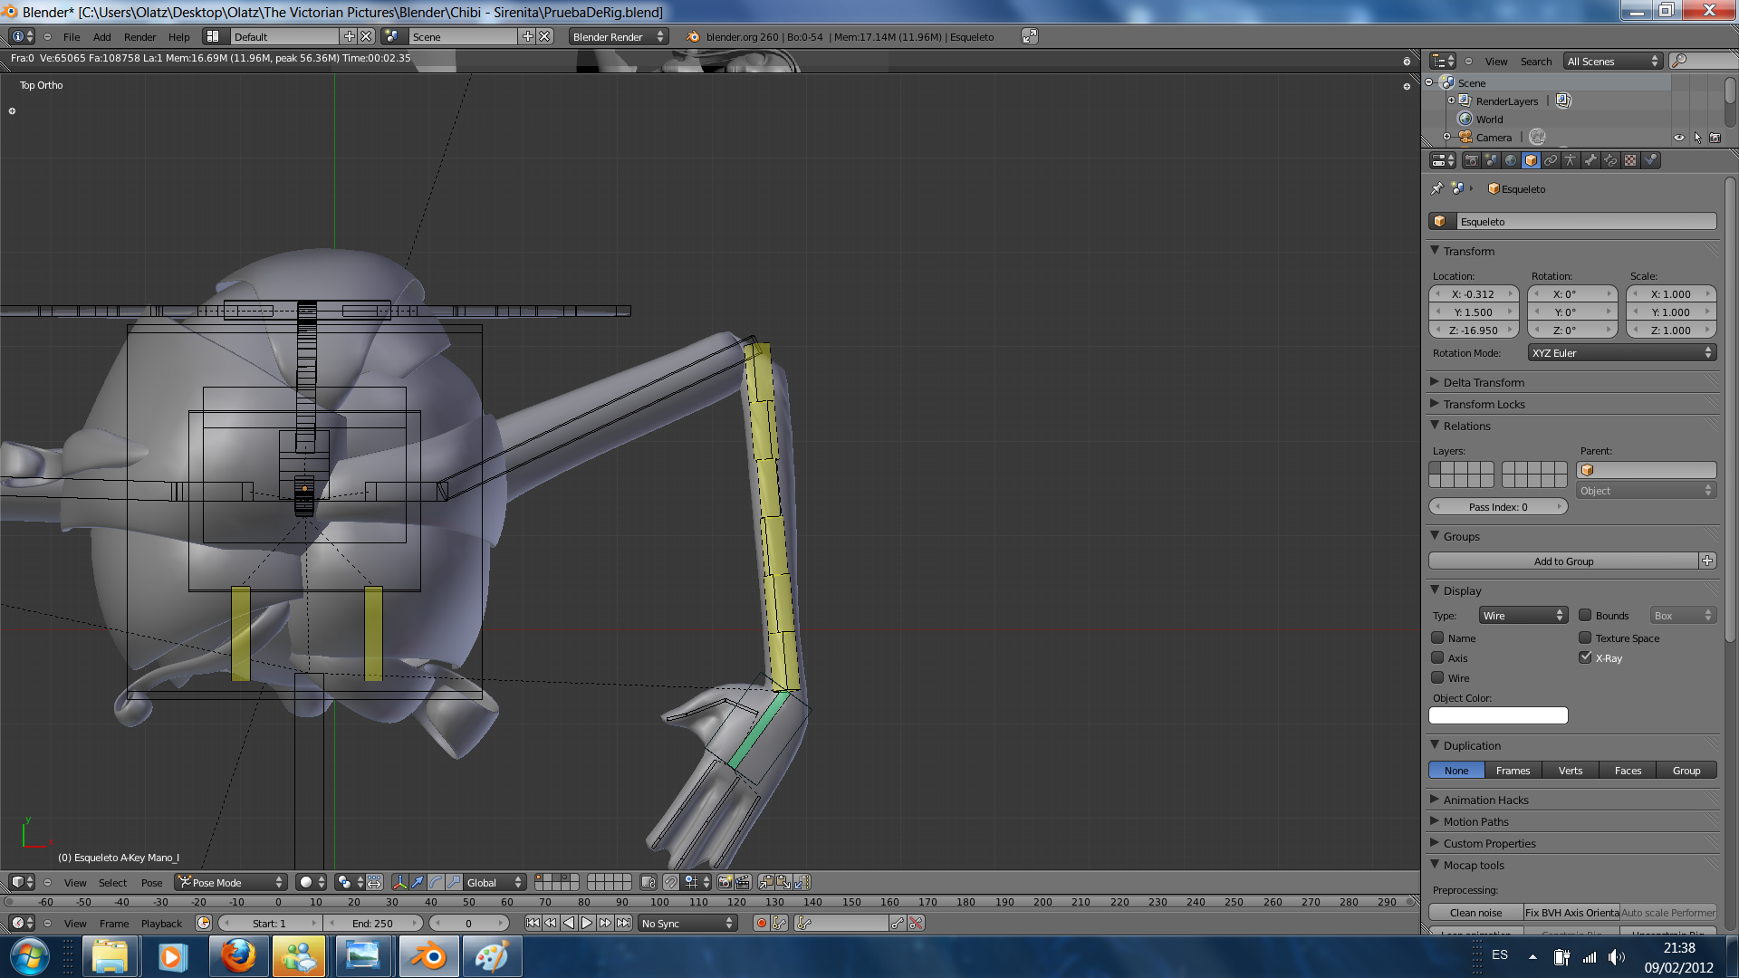Viewport: 1739px width, 978px height.
Task: Click the Esqueleto object name field
Action: click(1585, 222)
